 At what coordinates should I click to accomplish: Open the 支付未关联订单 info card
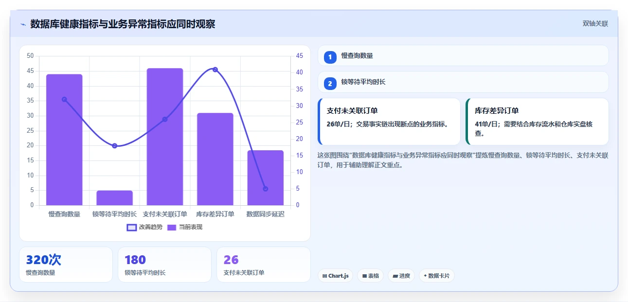pos(389,122)
